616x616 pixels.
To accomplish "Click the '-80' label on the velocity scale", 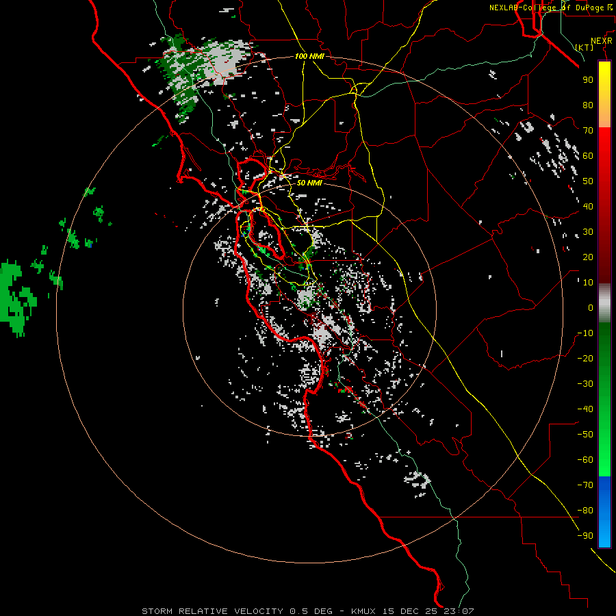I will click(585, 511).
